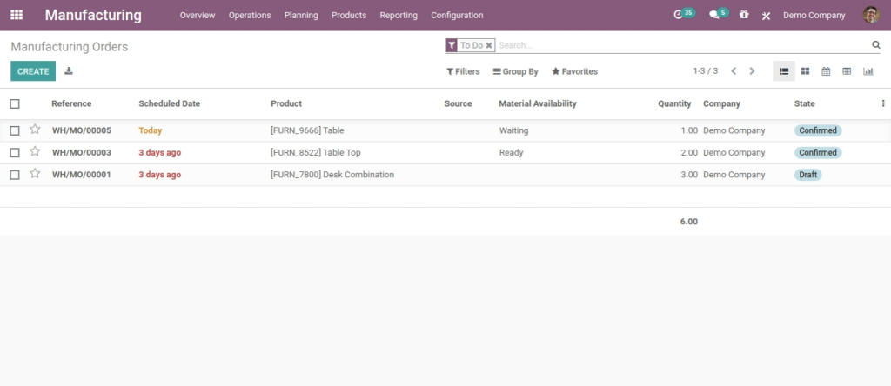Open order WH/MO/00003
Viewport: 891px width, 386px height.
82,153
